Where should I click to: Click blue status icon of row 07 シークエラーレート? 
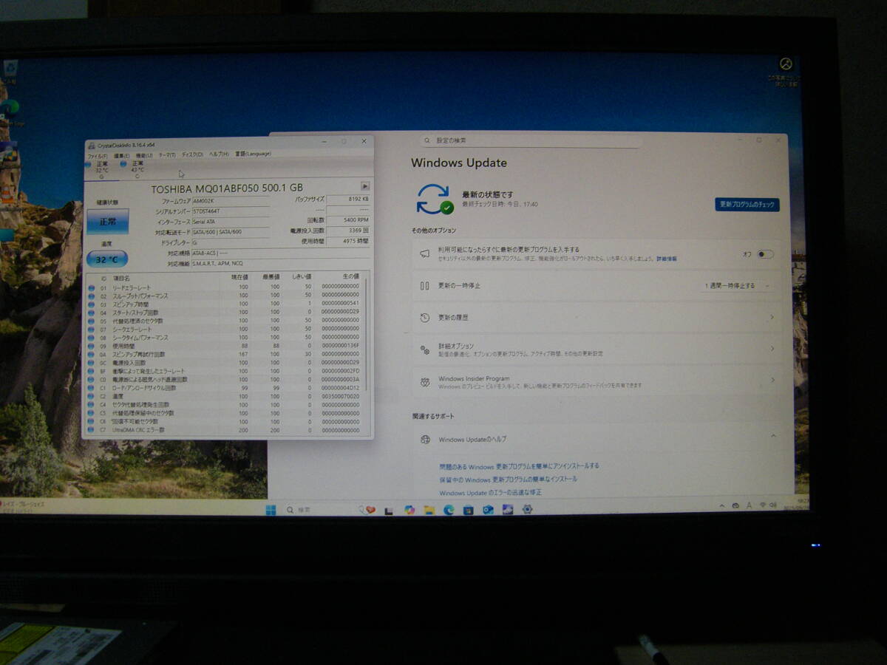point(91,329)
